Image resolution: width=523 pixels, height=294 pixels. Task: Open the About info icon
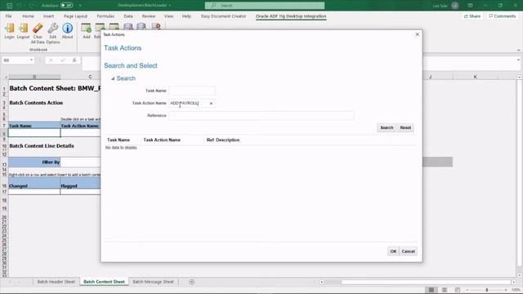pyautogui.click(x=67, y=29)
